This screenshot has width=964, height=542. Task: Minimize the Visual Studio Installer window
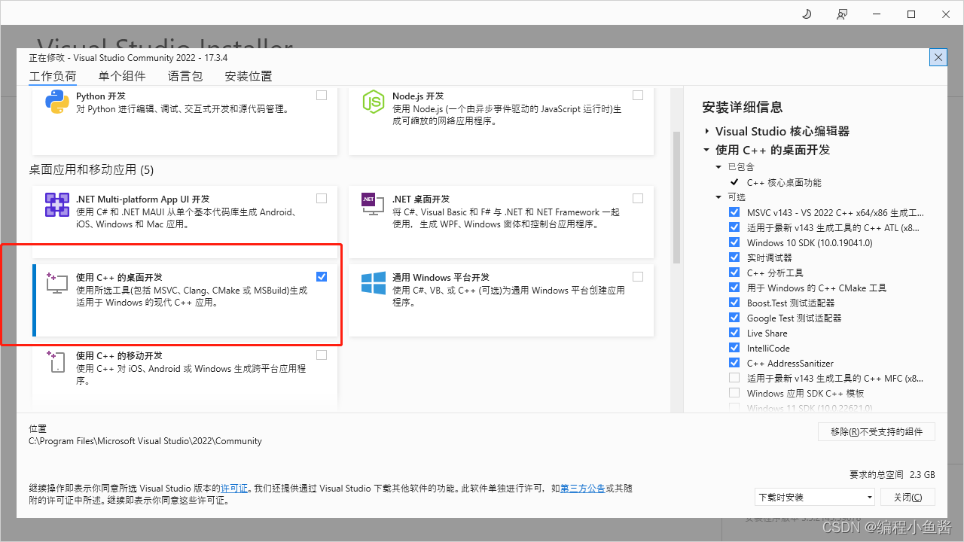[877, 14]
